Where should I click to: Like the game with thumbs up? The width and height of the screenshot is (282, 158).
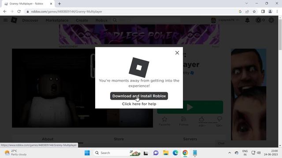pyautogui.click(x=202, y=119)
